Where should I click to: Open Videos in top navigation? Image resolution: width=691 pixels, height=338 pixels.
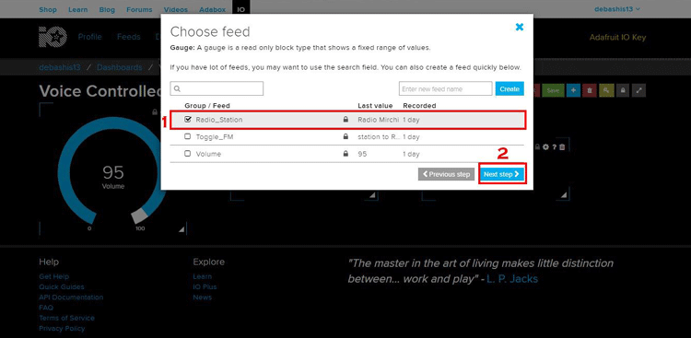175,9
